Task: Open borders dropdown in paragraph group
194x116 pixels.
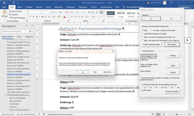Action: point(101,17)
